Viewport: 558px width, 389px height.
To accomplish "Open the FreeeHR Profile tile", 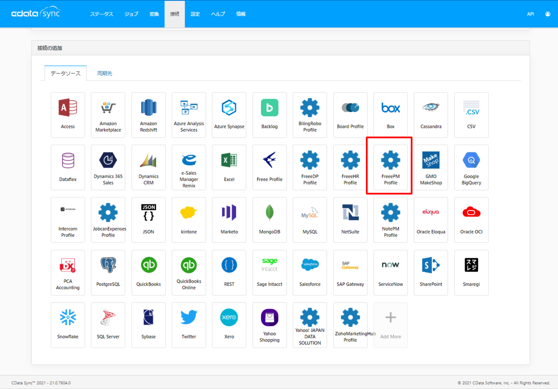I will 350,167.
